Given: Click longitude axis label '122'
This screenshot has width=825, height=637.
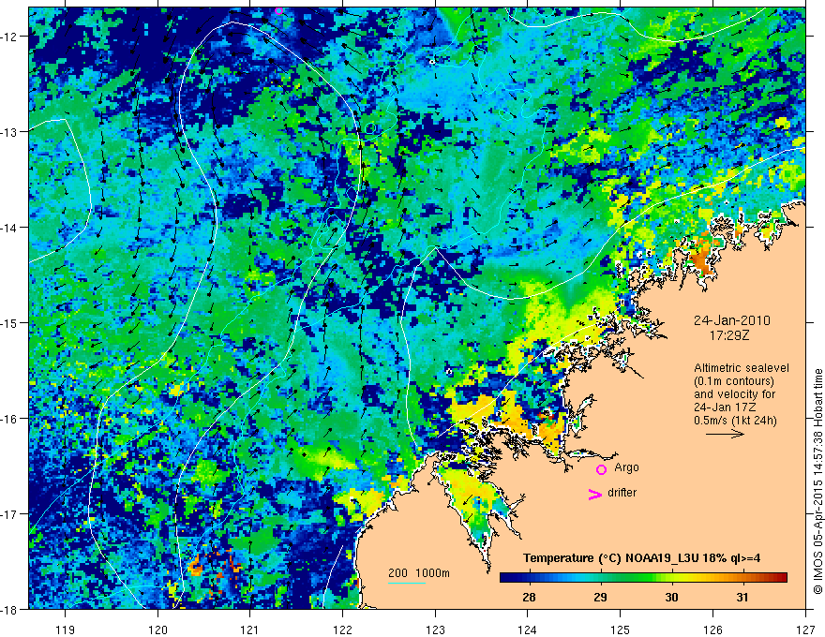Looking at the screenshot, I should pos(342,630).
